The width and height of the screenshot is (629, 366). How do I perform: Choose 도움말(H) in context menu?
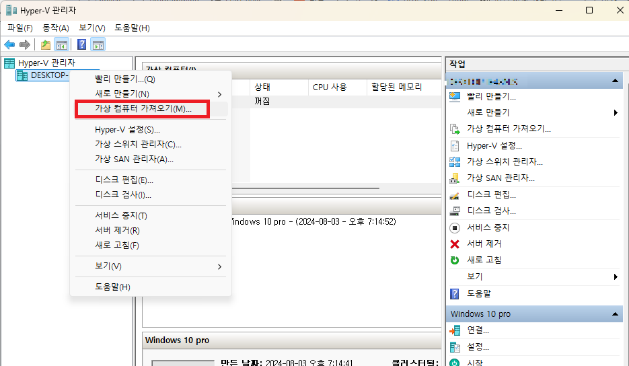[151, 287]
